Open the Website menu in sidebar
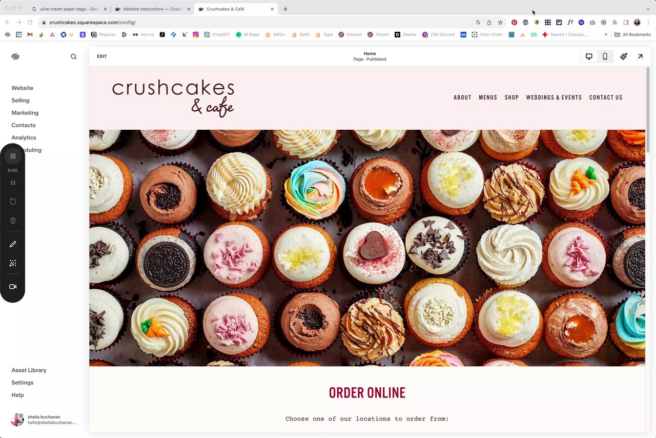The width and height of the screenshot is (656, 438). point(22,88)
